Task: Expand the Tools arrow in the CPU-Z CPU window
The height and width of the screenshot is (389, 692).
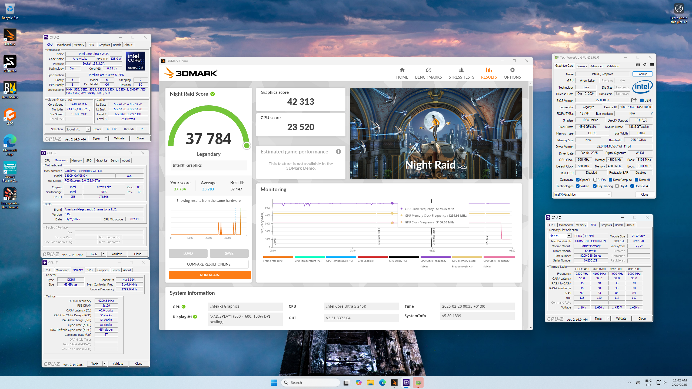Action: click(106, 138)
